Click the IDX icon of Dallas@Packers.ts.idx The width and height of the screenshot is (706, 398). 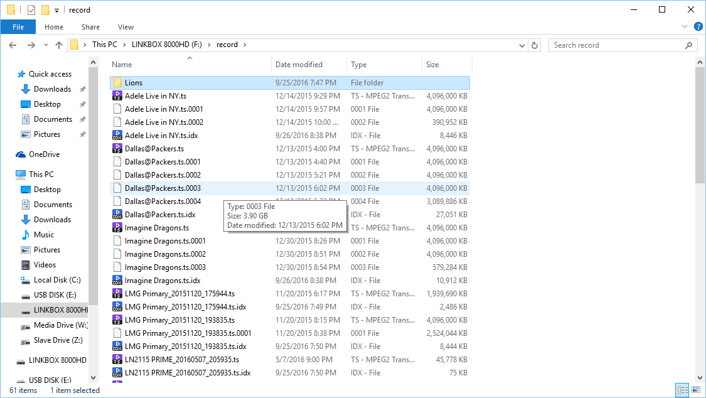click(117, 215)
